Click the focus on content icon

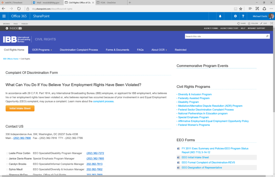[272, 23]
